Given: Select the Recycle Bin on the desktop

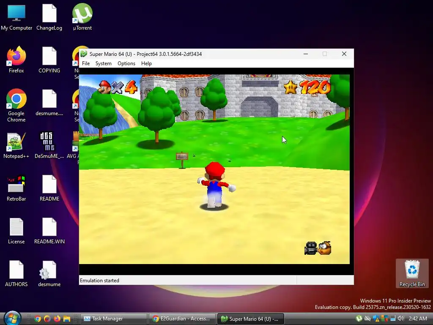Looking at the screenshot, I should pos(412,273).
